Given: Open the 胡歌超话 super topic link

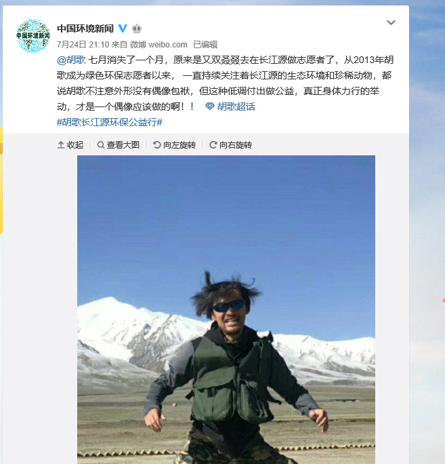Looking at the screenshot, I should [x=236, y=107].
